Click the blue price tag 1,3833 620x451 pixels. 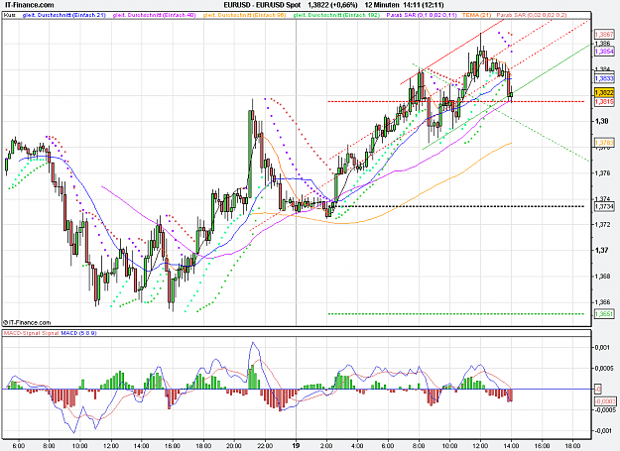(x=604, y=78)
